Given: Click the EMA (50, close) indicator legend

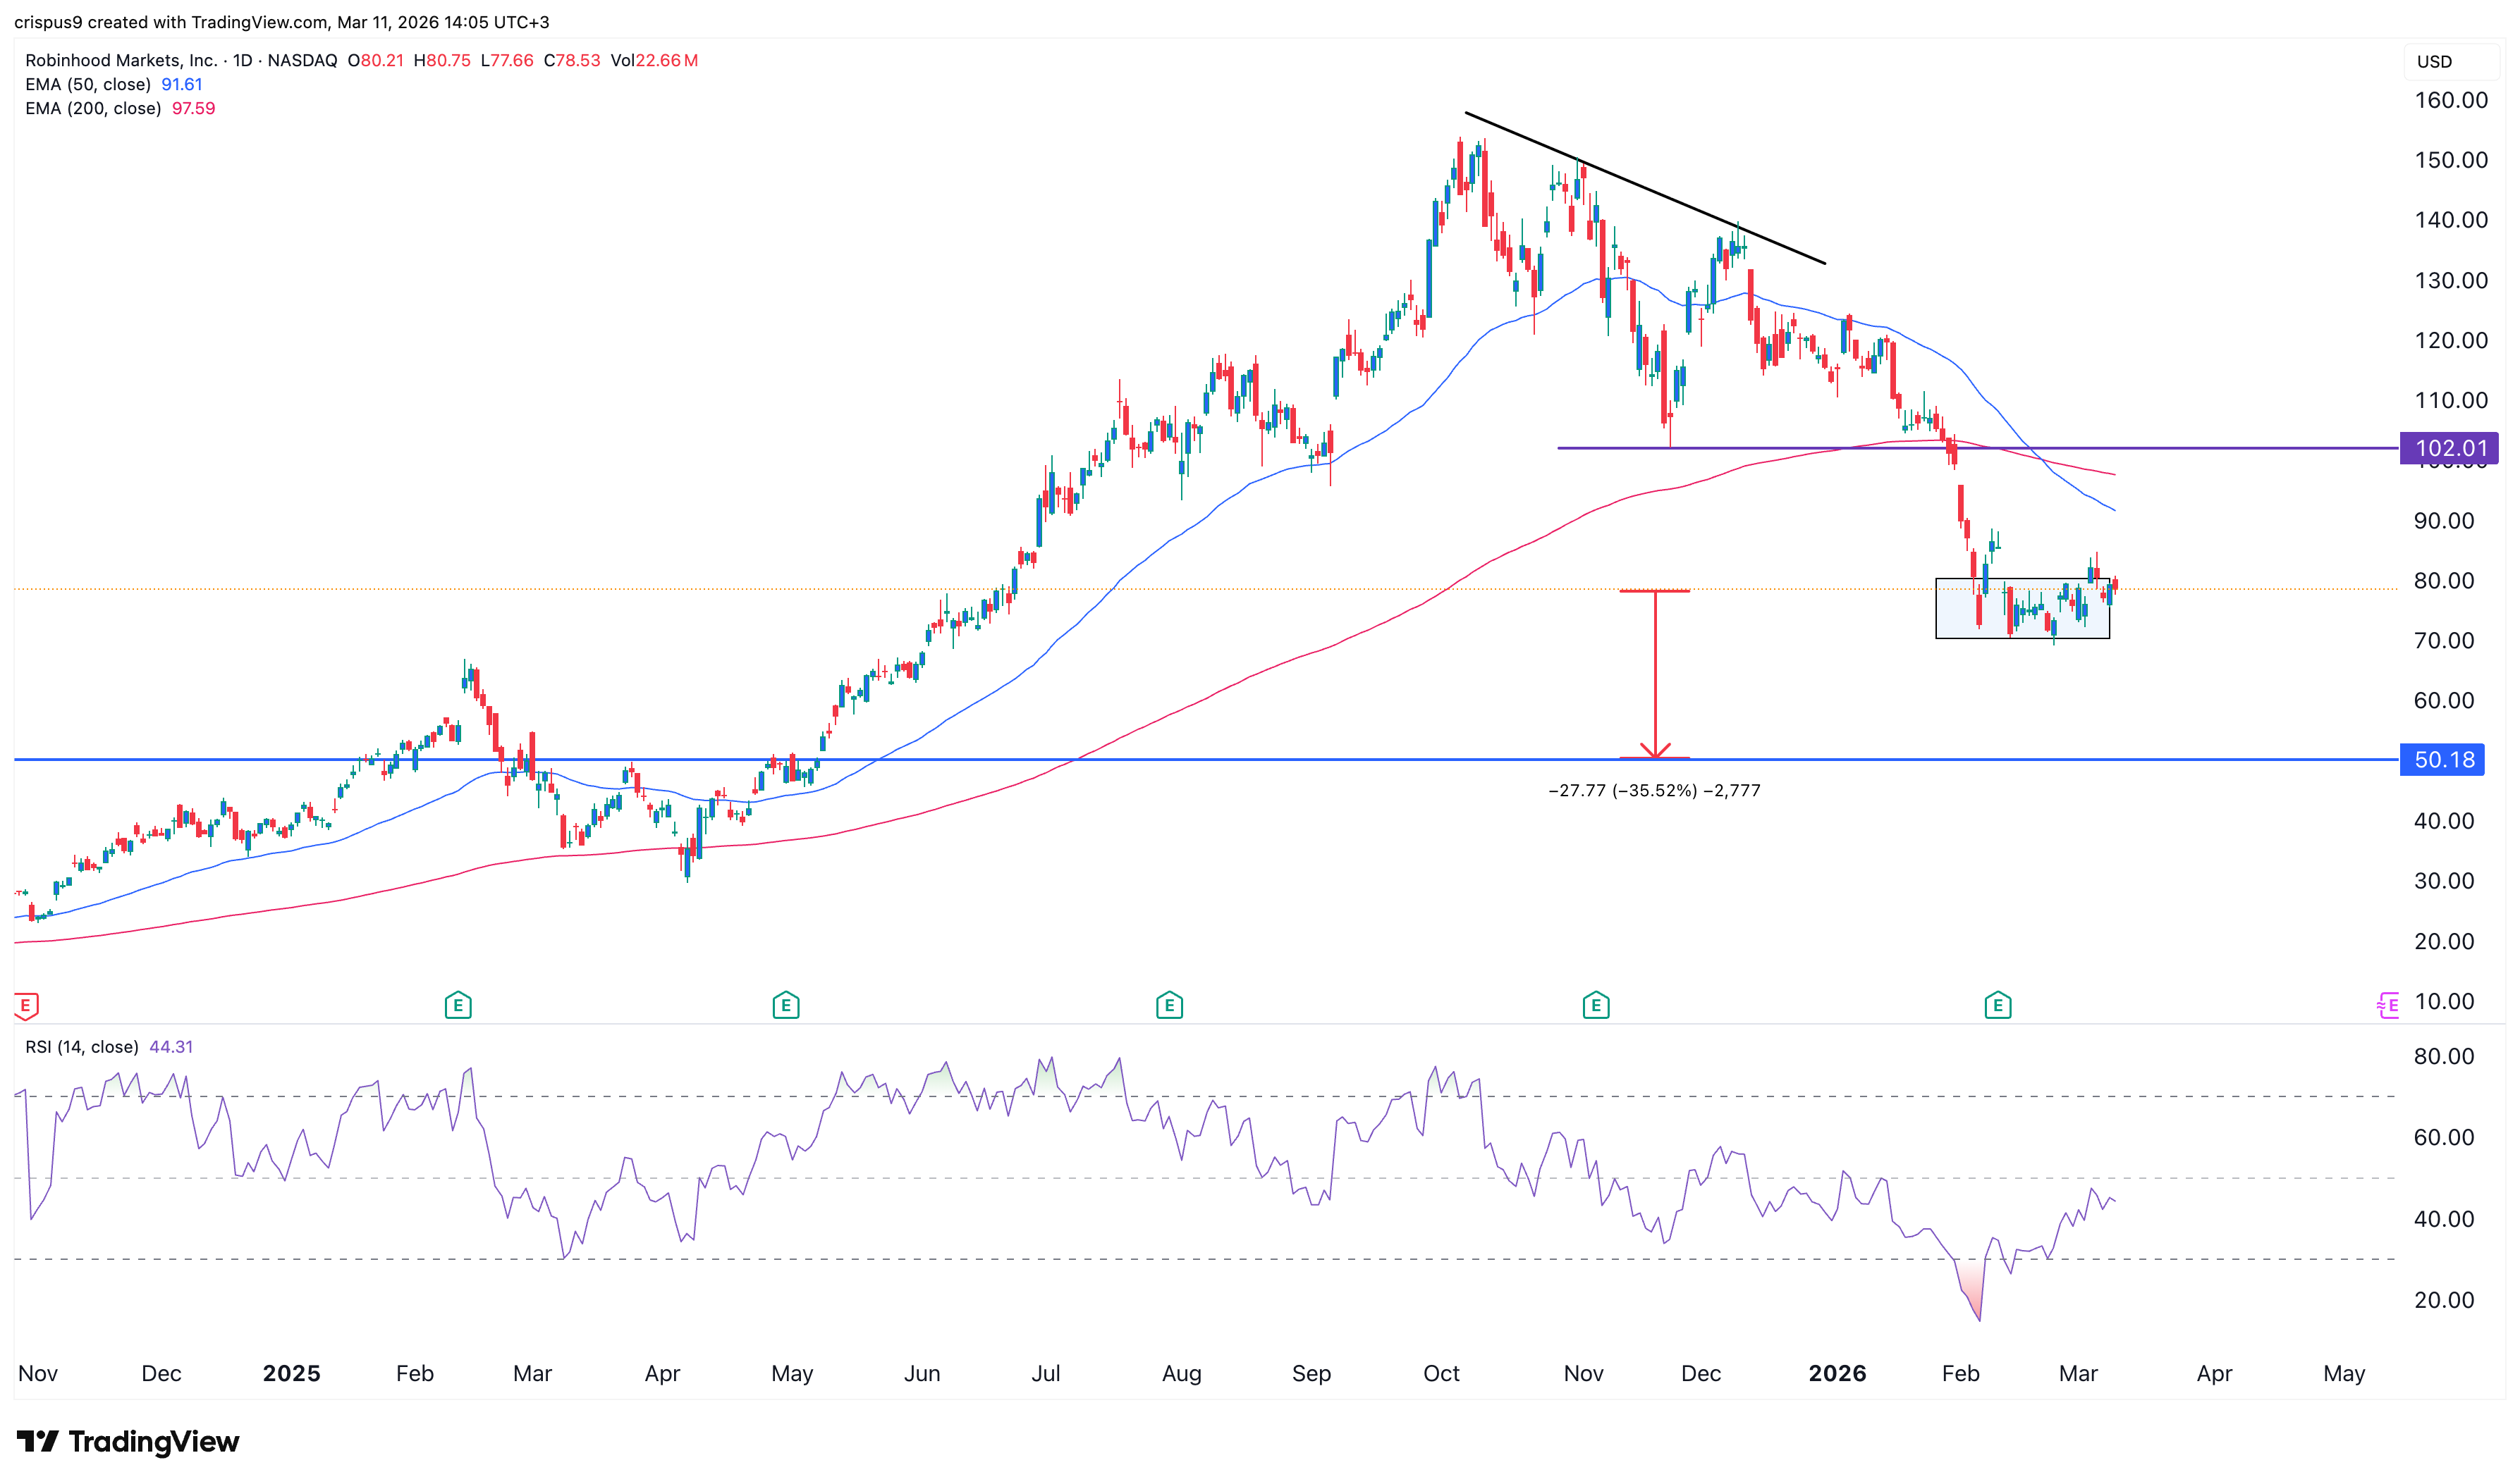Looking at the screenshot, I should point(88,84).
